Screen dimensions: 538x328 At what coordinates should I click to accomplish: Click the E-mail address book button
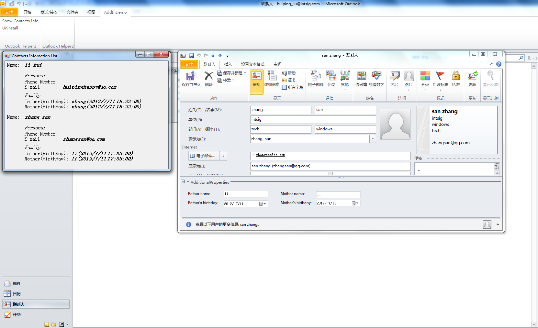click(204, 156)
